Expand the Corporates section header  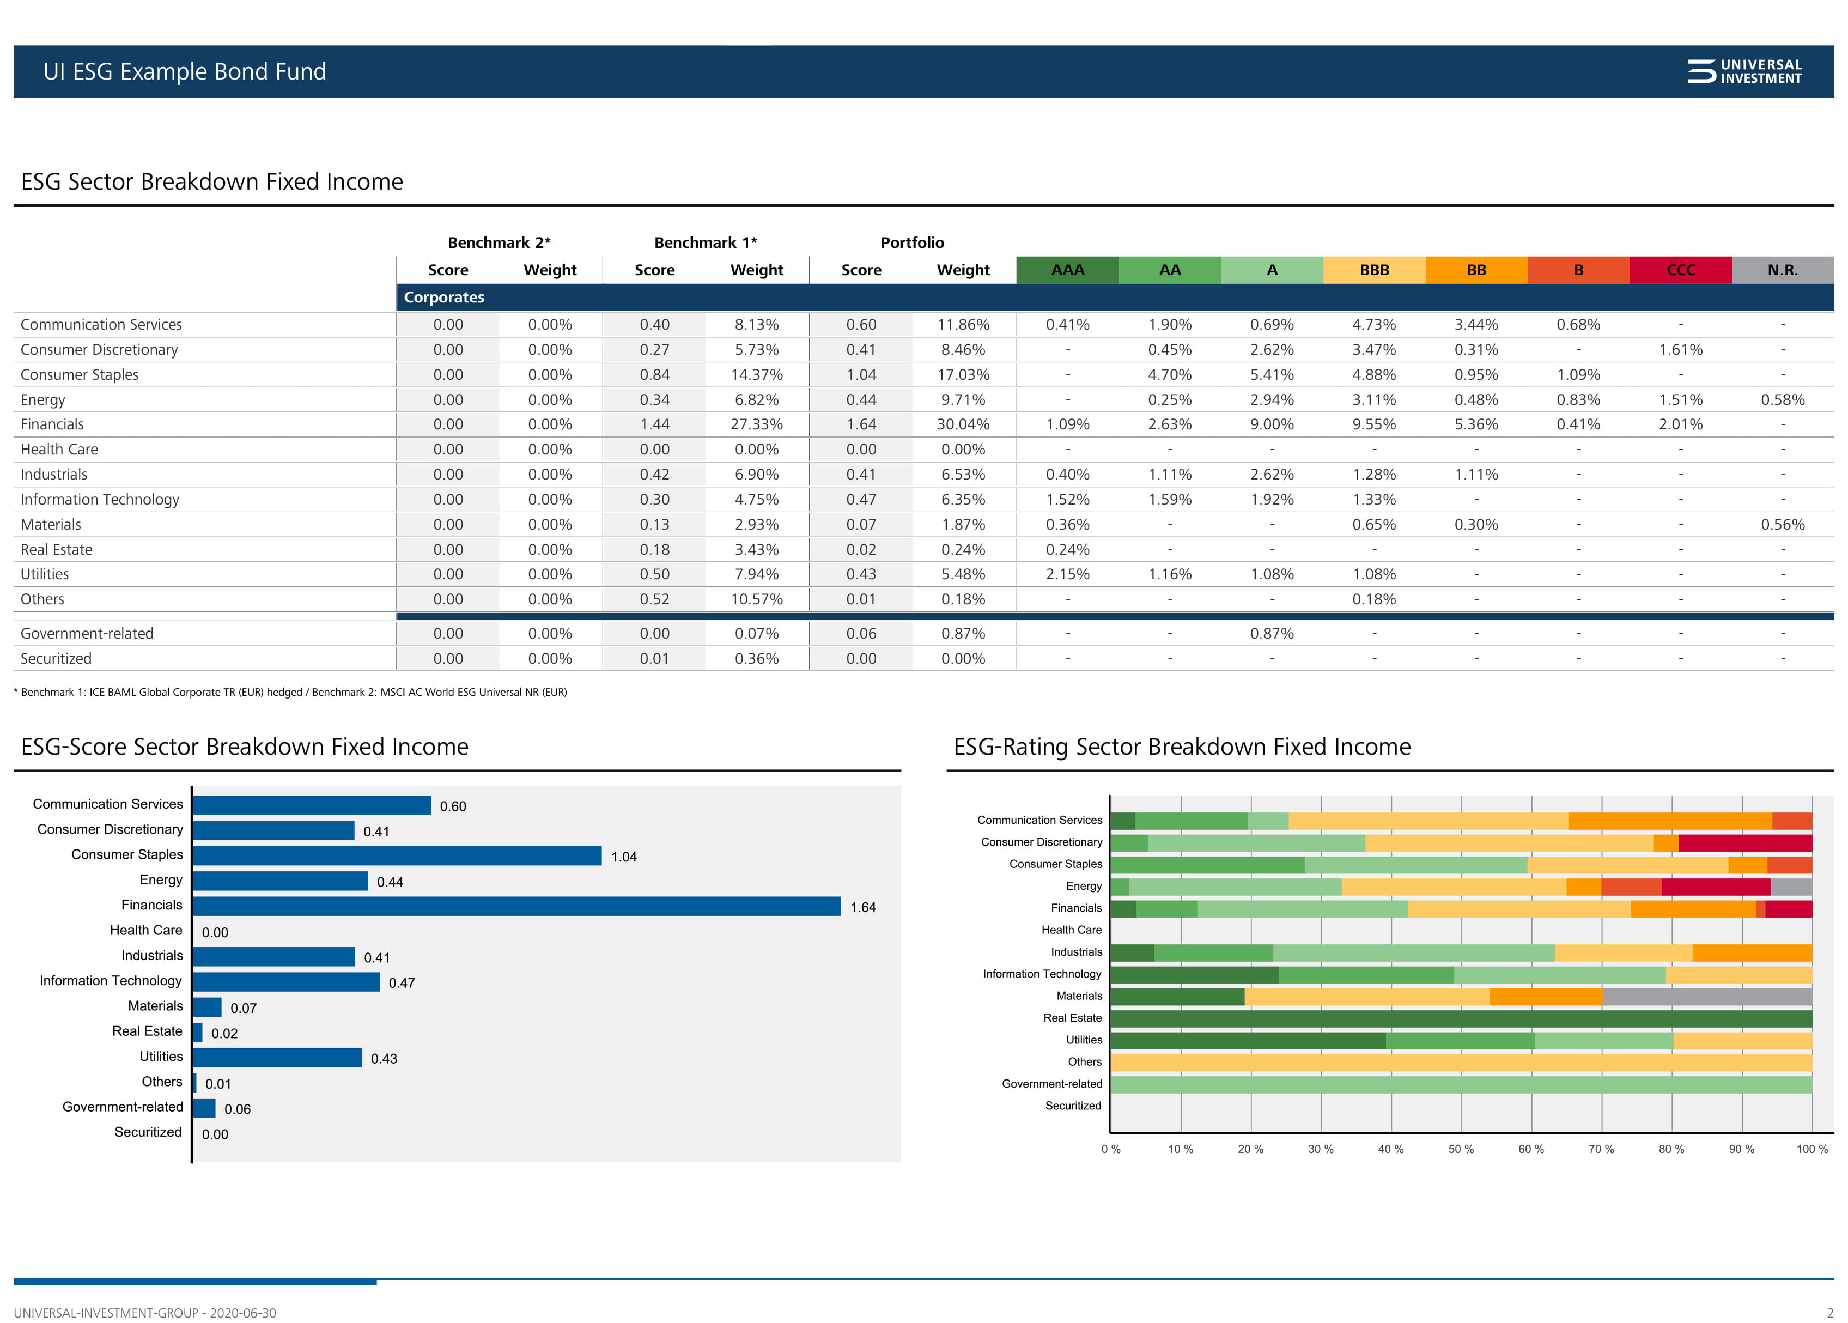pos(444,298)
